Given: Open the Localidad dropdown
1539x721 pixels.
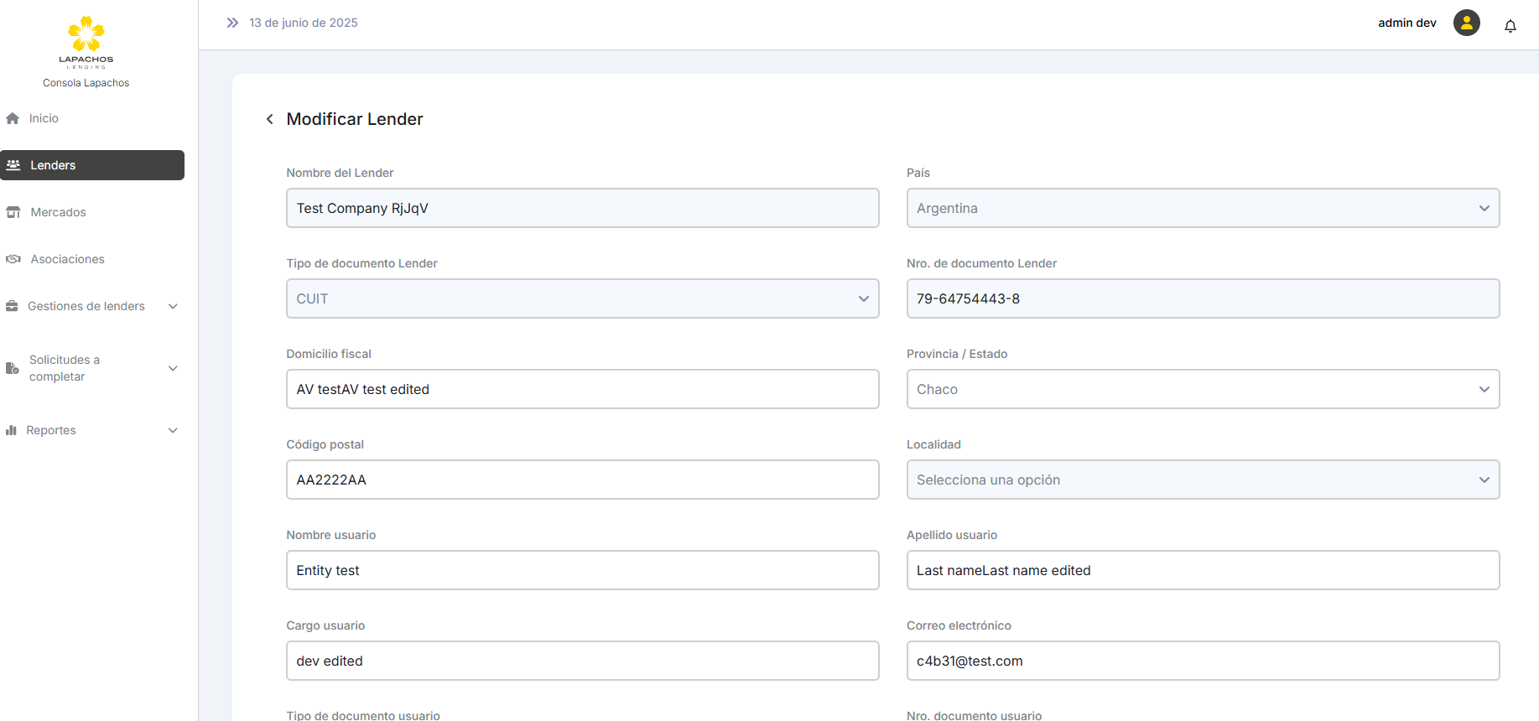Looking at the screenshot, I should tap(1202, 480).
